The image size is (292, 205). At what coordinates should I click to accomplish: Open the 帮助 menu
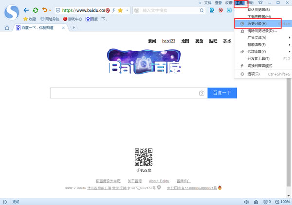(x=251, y=3)
